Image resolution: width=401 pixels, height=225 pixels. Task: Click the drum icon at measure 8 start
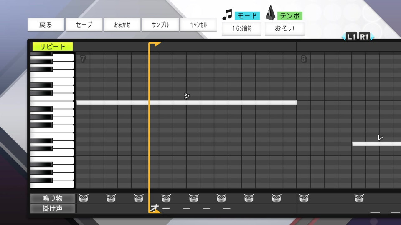point(304,198)
